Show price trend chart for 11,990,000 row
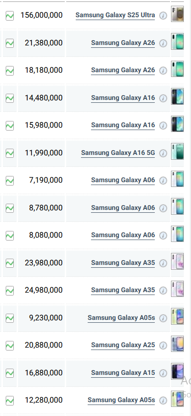The height and width of the screenshot is (416, 191). tap(10, 153)
